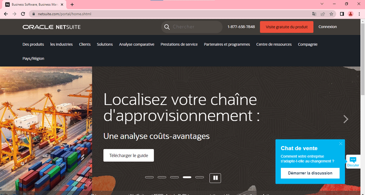Select the first carousel slide indicator
The height and width of the screenshot is (195, 365).
pyautogui.click(x=149, y=177)
